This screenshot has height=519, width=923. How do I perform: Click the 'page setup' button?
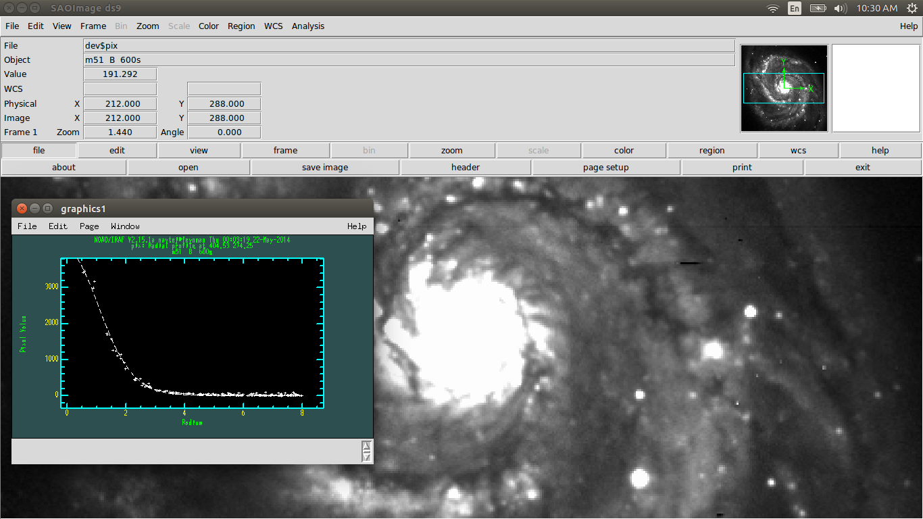pyautogui.click(x=606, y=167)
